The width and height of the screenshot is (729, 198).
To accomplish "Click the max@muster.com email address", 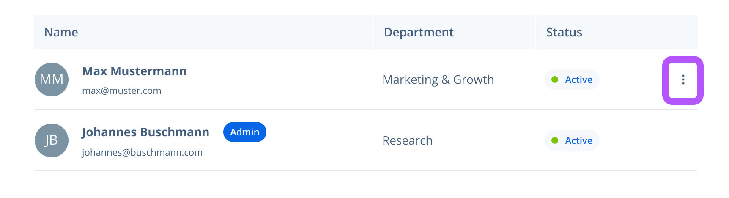I will pyautogui.click(x=122, y=91).
